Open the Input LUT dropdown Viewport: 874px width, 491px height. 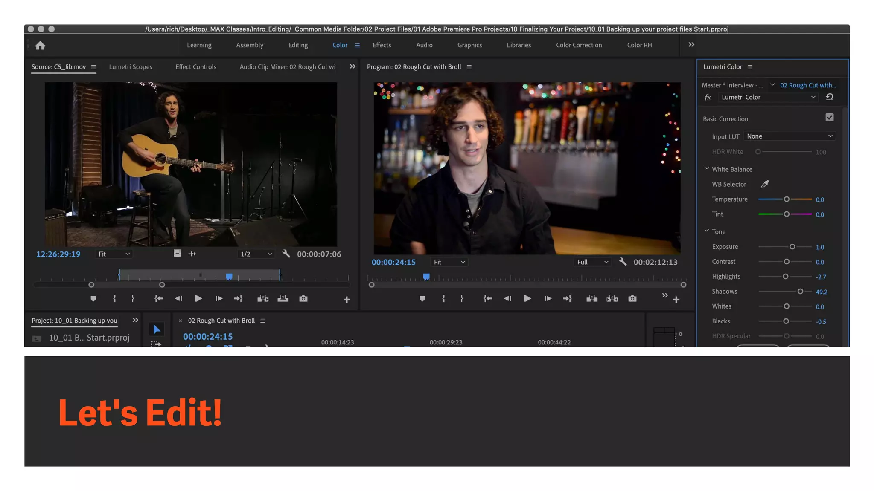790,136
